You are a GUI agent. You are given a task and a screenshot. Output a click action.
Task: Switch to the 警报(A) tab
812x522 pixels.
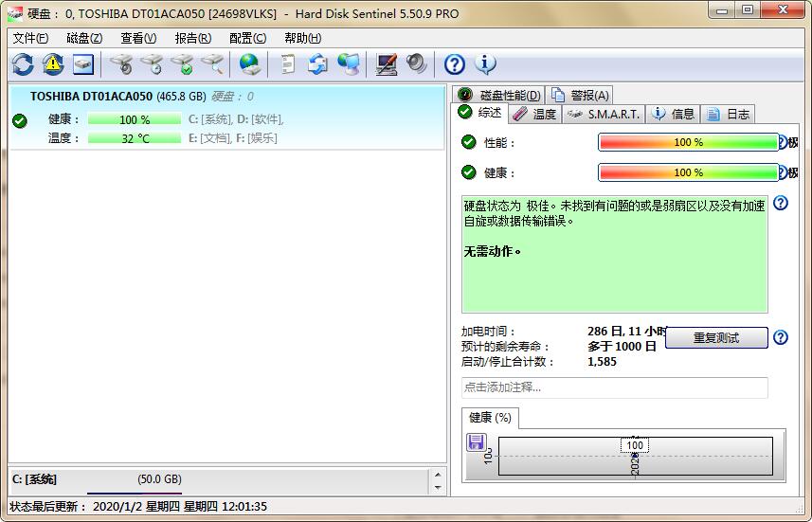pyautogui.click(x=580, y=95)
